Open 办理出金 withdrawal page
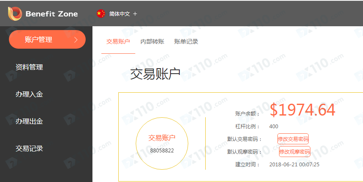This screenshot has width=363, height=182. coord(29,121)
